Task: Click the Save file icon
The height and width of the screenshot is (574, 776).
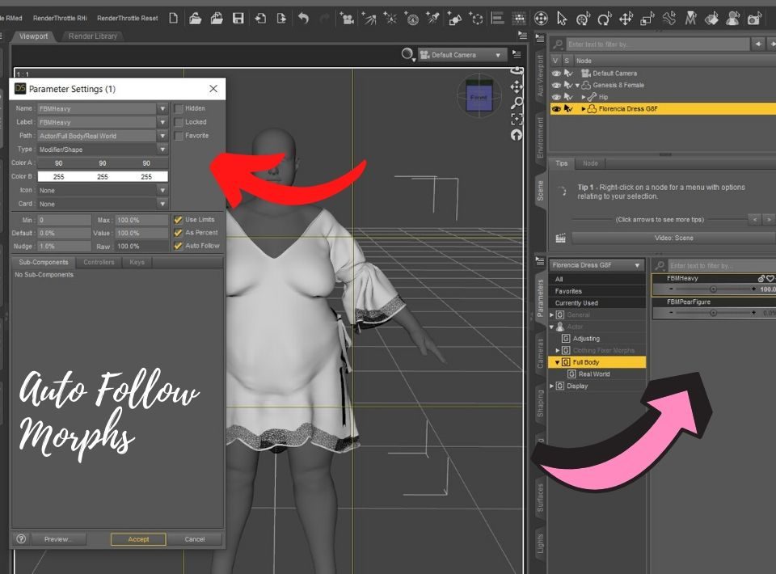Action: coord(238,18)
